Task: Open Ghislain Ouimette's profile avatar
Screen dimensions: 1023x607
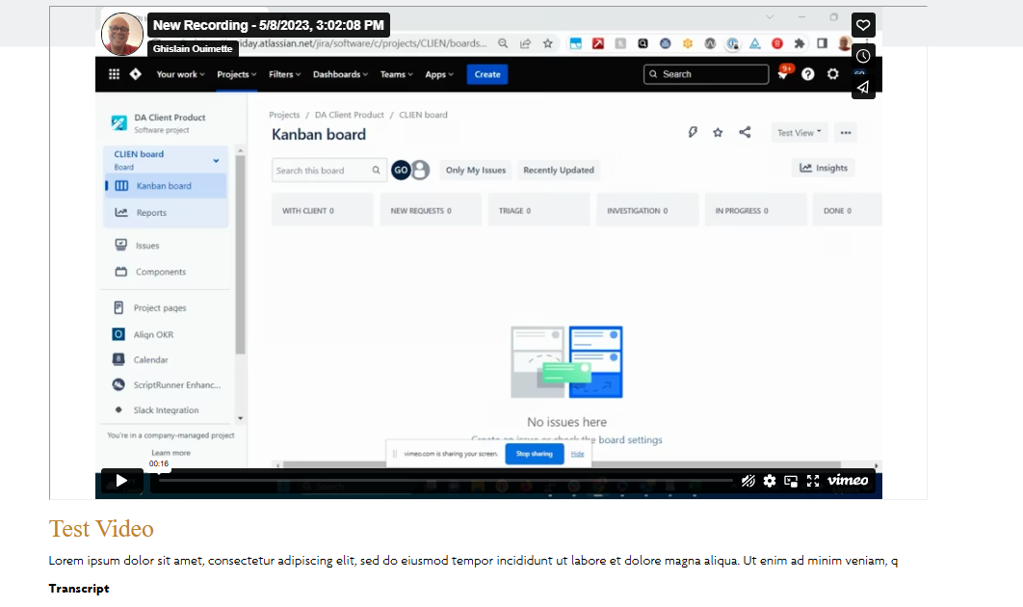Action: 122,34
